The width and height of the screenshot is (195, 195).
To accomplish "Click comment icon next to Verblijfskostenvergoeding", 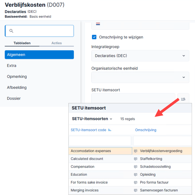I will [135, 151].
